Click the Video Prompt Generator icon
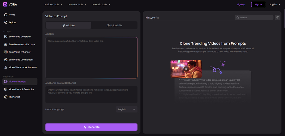 [6, 89]
